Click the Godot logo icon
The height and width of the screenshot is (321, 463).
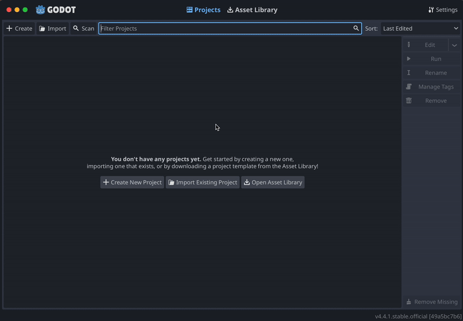[x=41, y=10]
